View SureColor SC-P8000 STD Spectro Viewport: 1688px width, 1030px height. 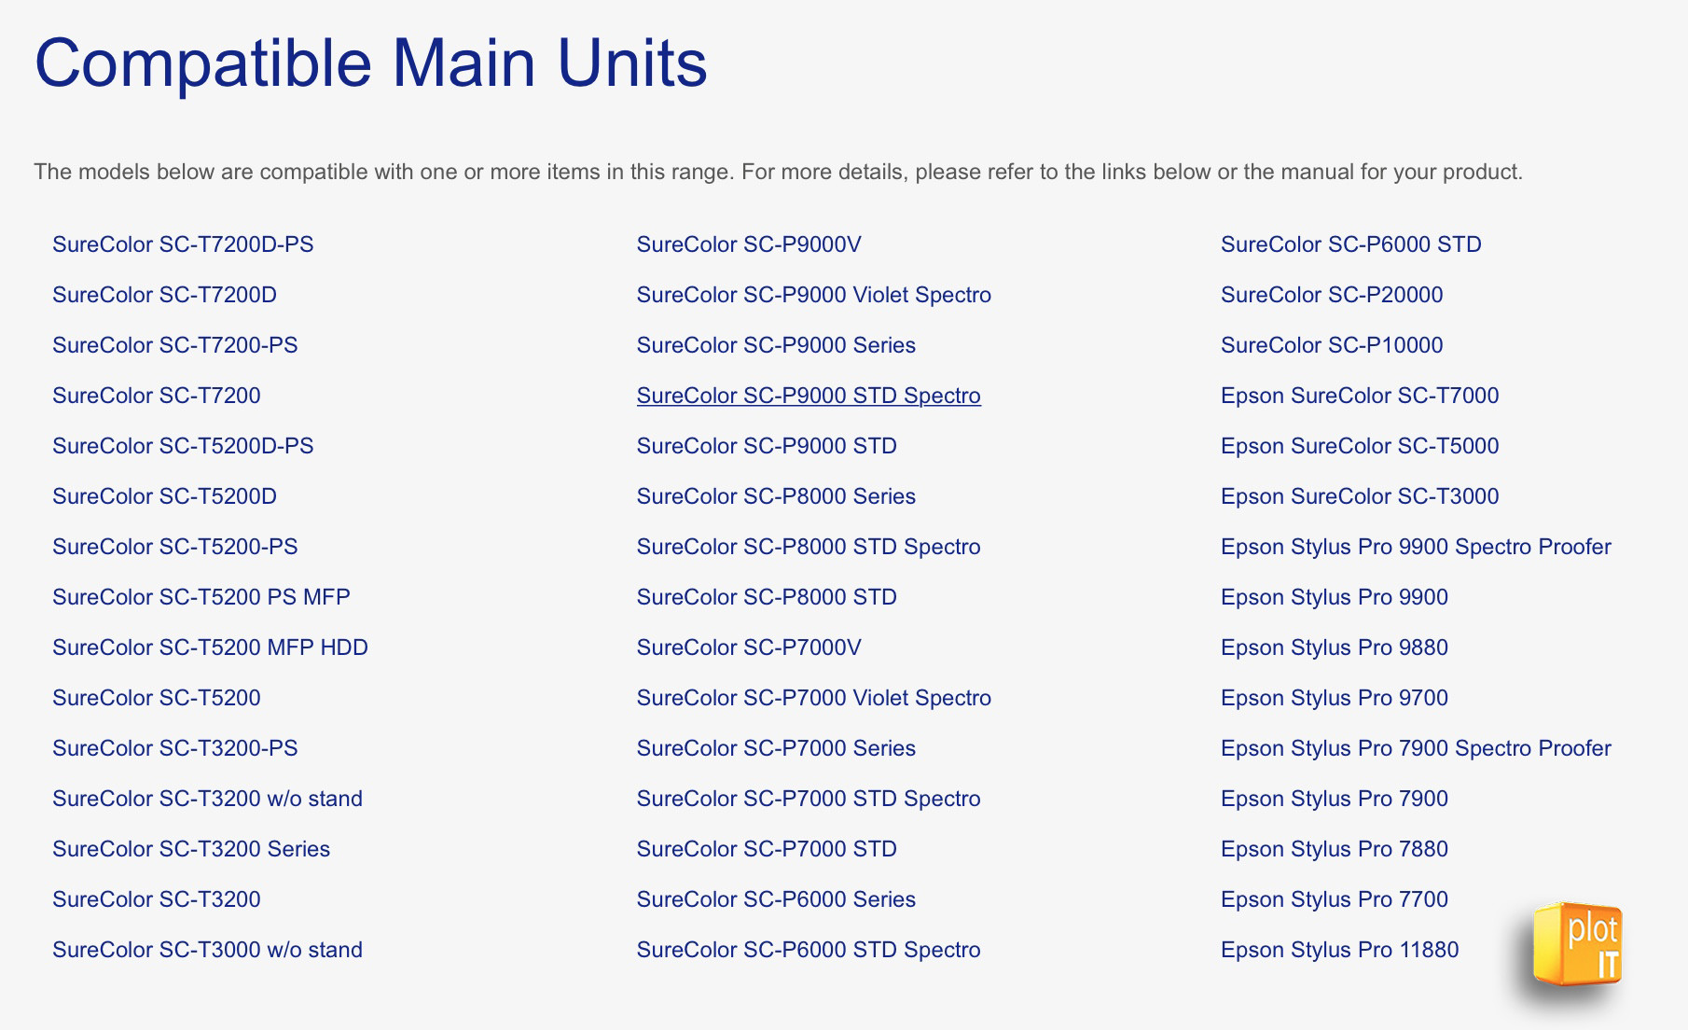click(x=809, y=547)
